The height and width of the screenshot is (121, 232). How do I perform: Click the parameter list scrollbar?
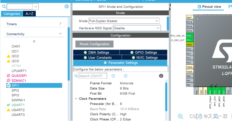click(166, 97)
